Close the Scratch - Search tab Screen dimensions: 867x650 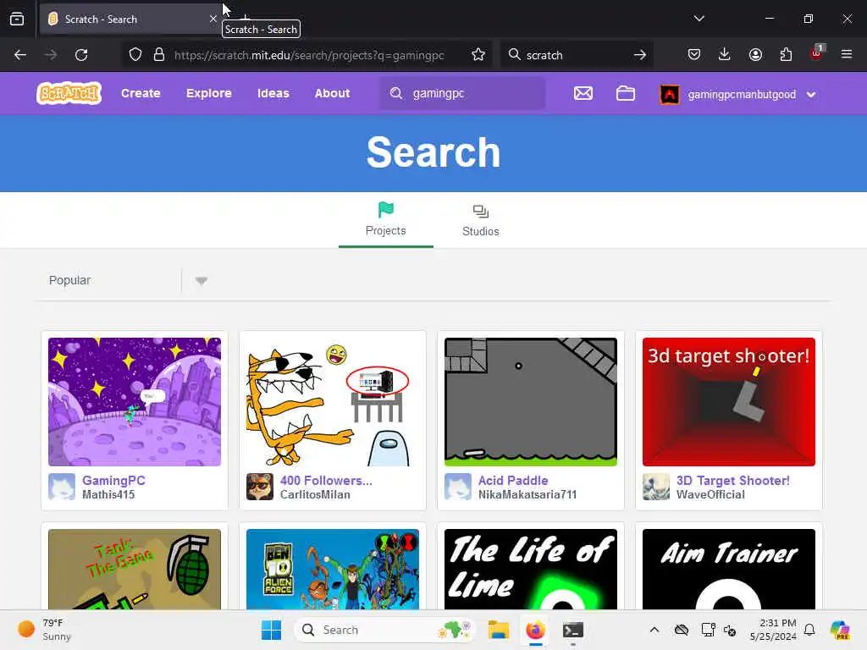pos(213,19)
